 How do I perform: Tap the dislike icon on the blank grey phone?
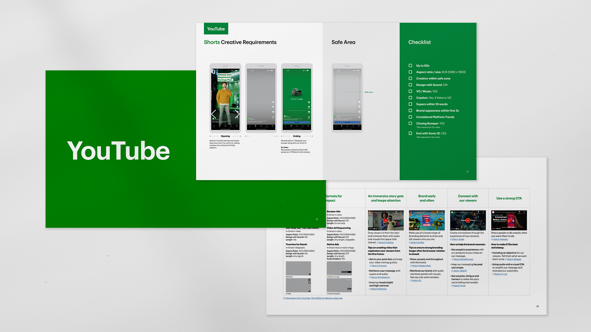273,107
